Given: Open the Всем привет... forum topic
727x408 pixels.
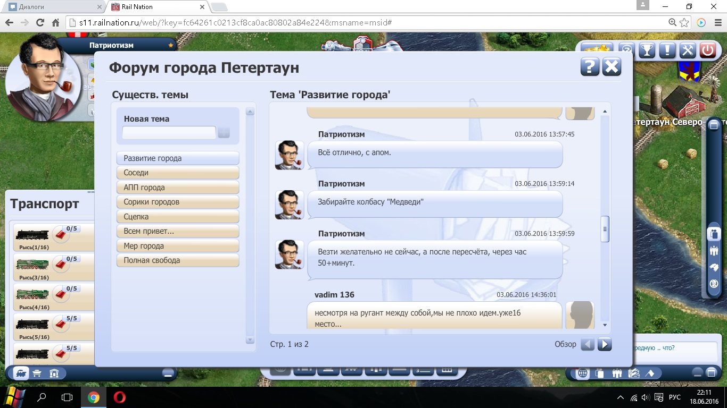Looking at the screenshot, I should point(178,231).
